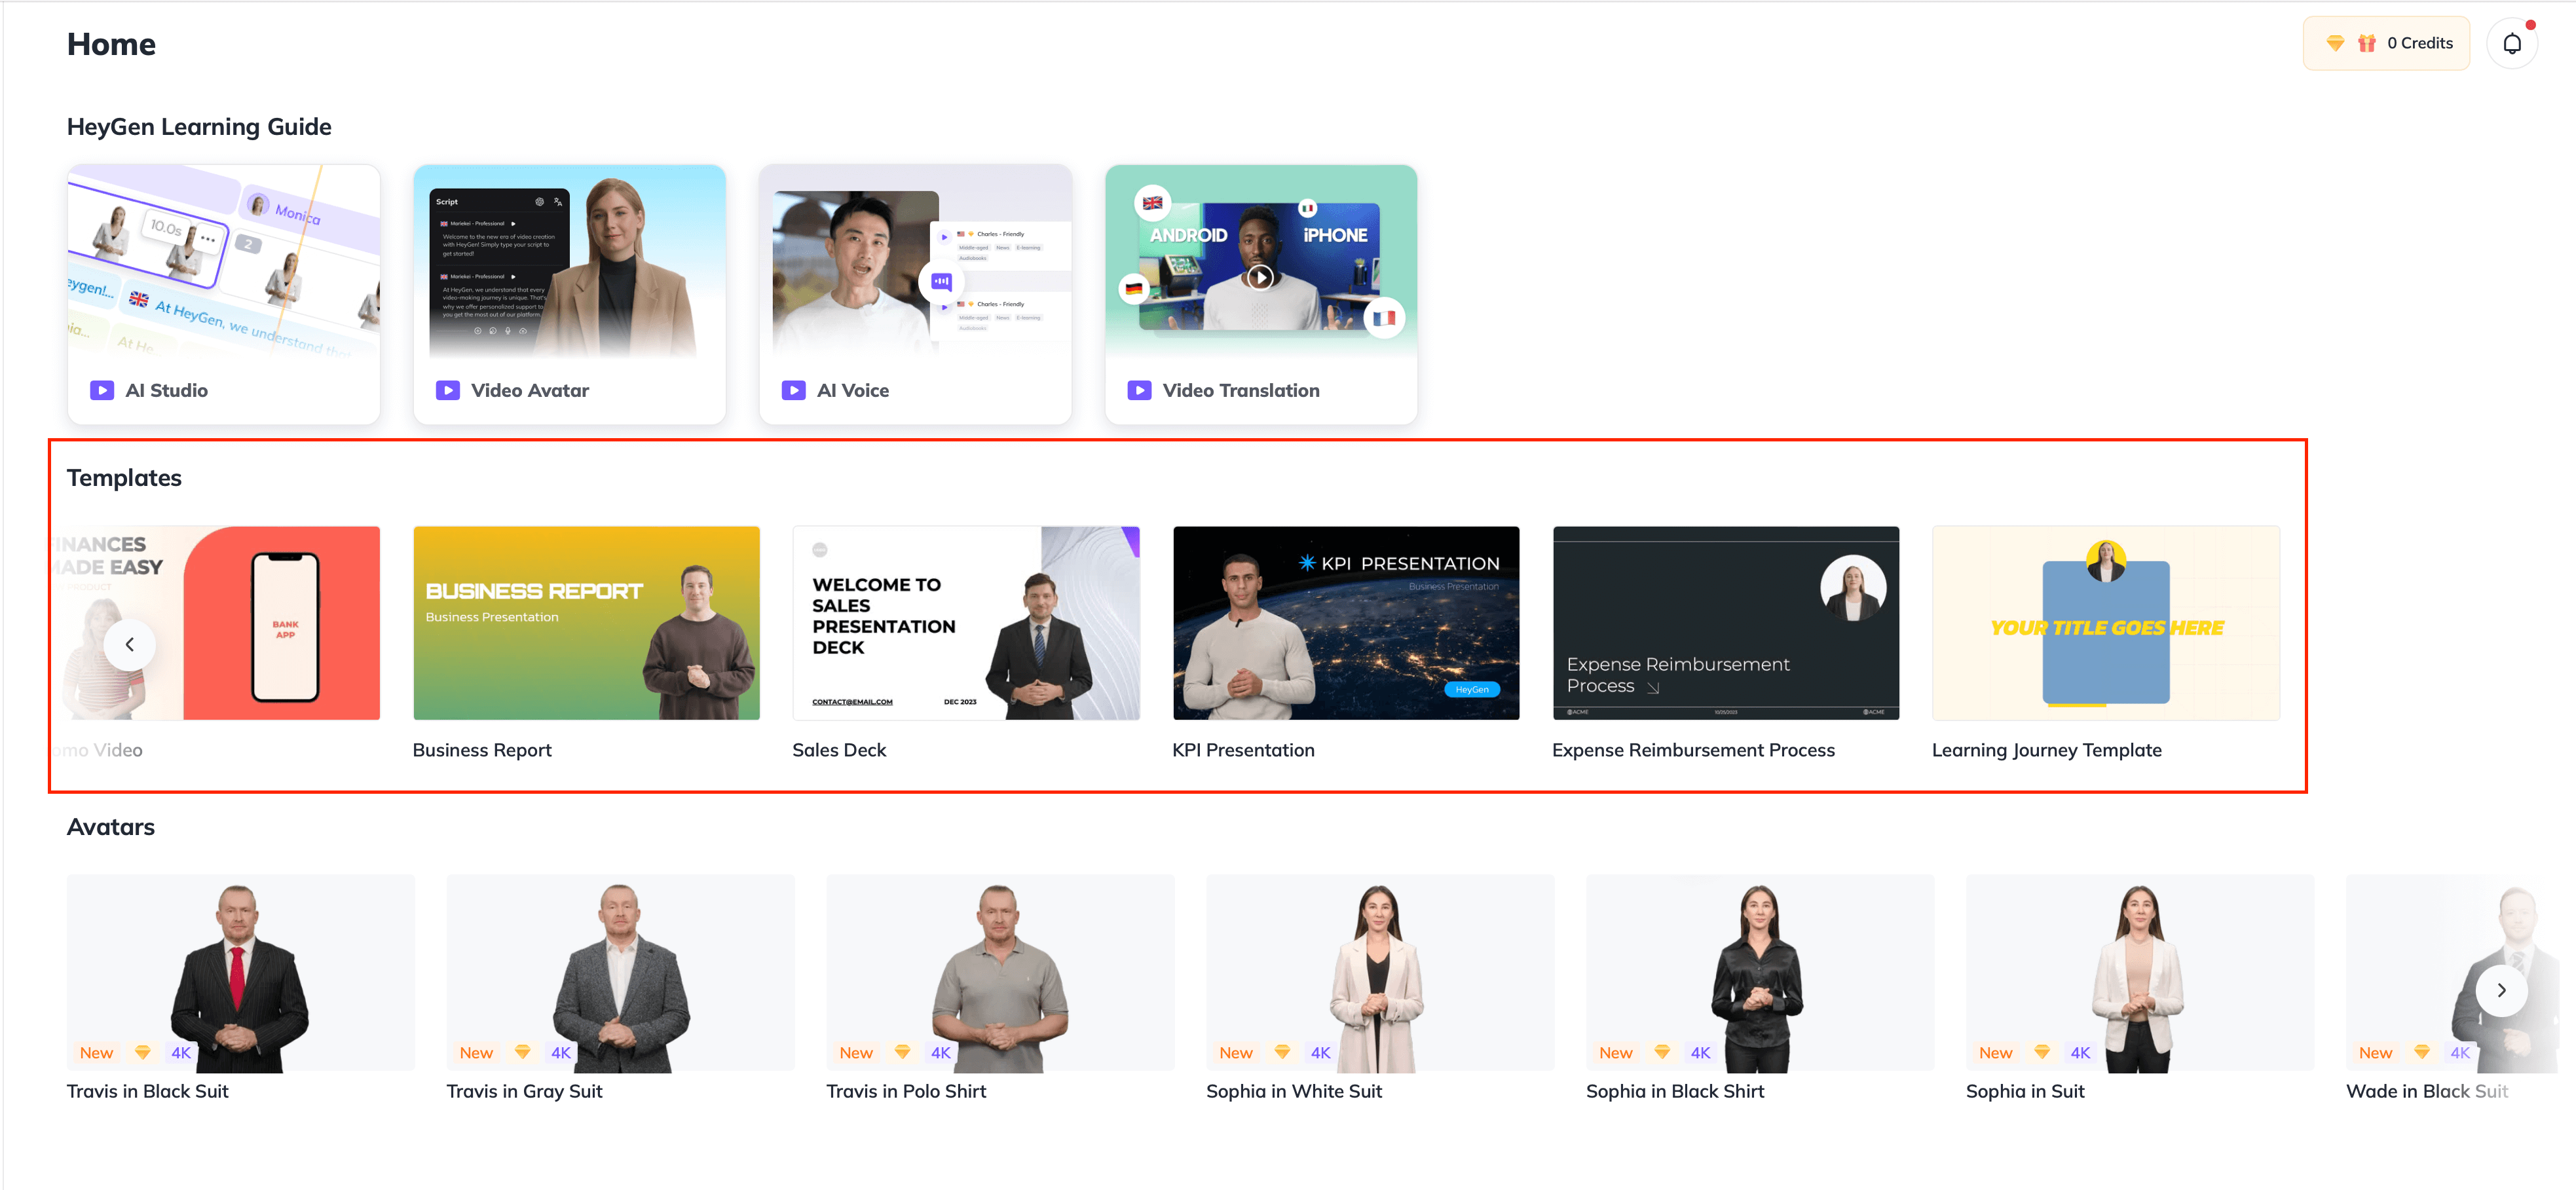
Task: Click the Video Avatar play icon
Action: 448,390
